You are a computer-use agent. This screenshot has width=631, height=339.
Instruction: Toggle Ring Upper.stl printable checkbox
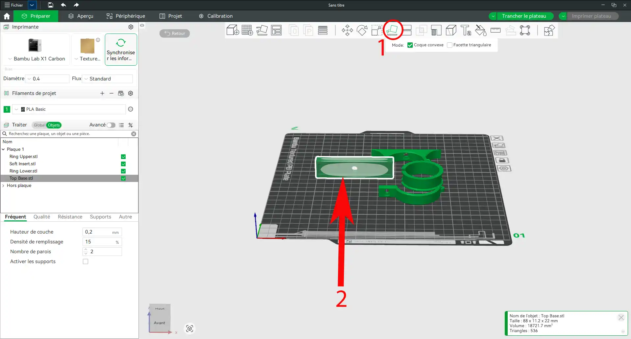coord(123,157)
